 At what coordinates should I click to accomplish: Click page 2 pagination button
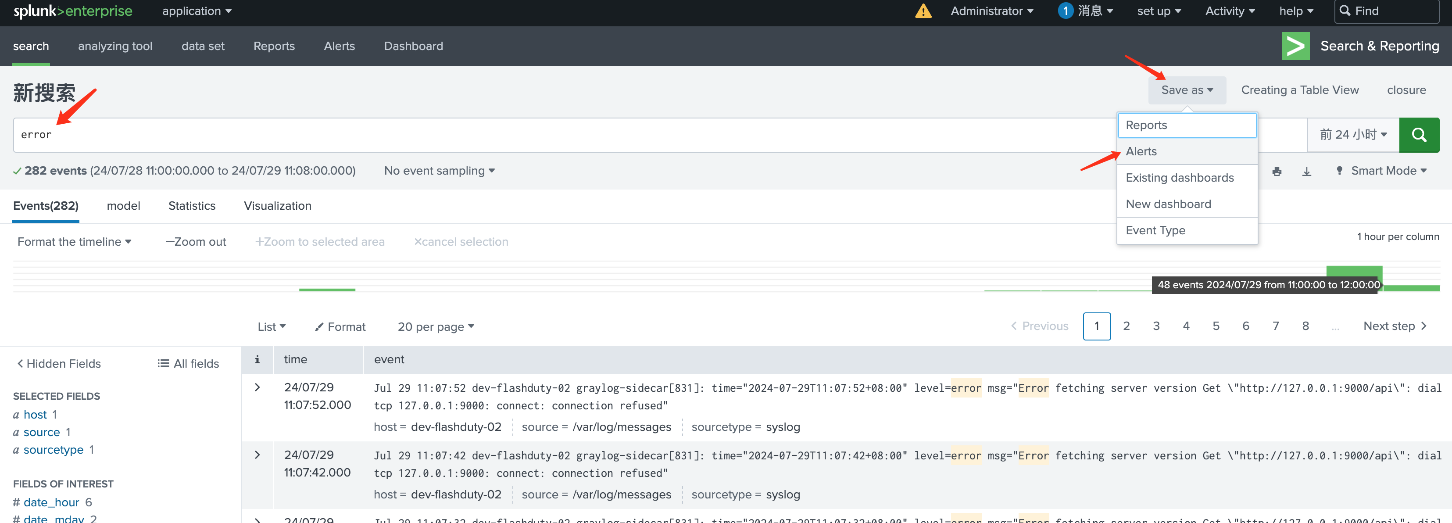pos(1126,326)
